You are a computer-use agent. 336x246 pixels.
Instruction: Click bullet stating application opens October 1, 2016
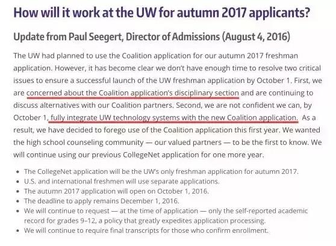click(x=116, y=191)
